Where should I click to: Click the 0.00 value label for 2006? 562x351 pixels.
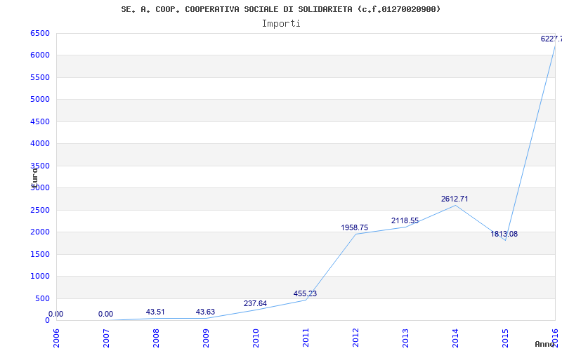(x=55, y=314)
